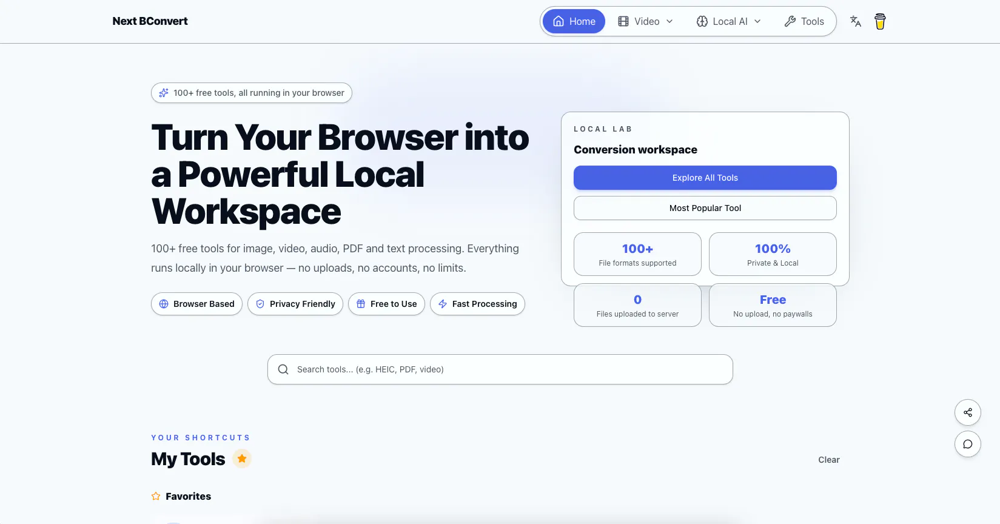
Task: Click the gift icon in Free to Use
Action: point(361,304)
